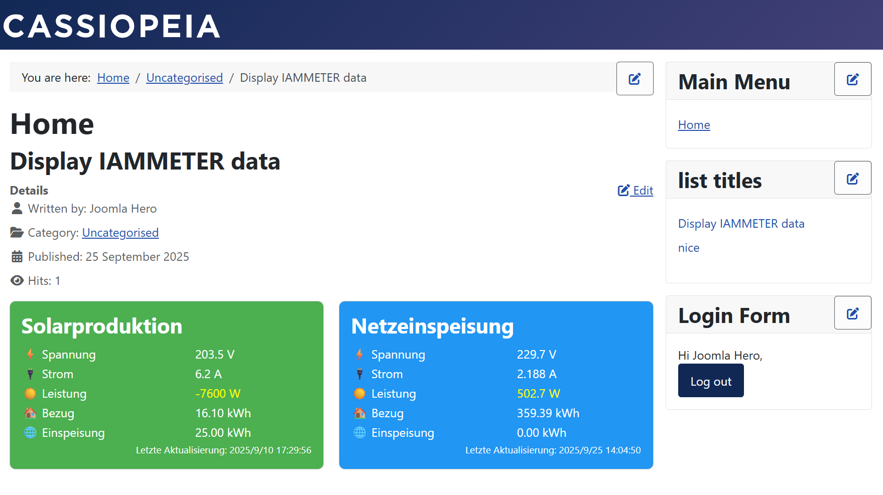Select Home in the Main Menu
Screen dimensions: 883x495
[694, 125]
